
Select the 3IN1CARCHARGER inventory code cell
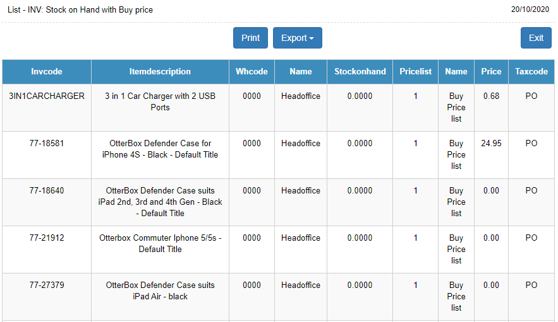coord(47,96)
